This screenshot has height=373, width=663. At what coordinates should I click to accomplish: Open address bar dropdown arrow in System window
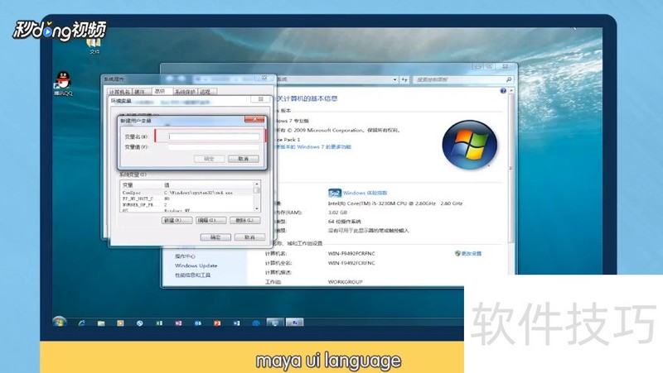(x=394, y=79)
